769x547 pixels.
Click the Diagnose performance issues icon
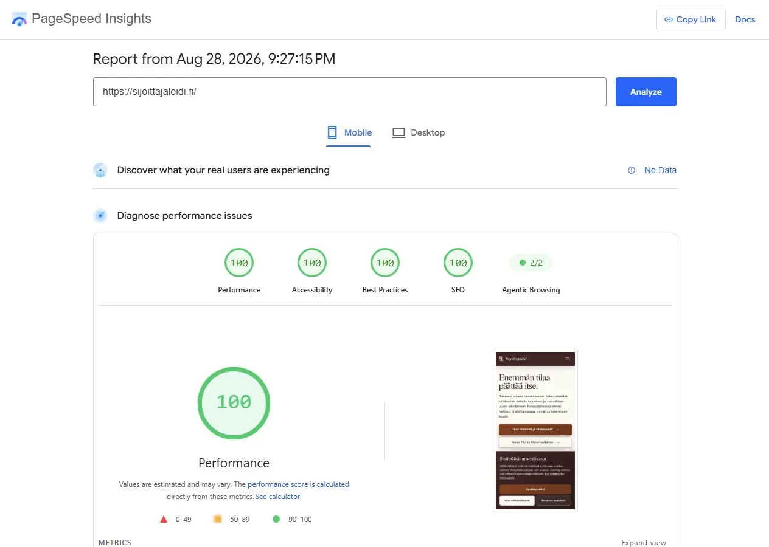coord(100,215)
